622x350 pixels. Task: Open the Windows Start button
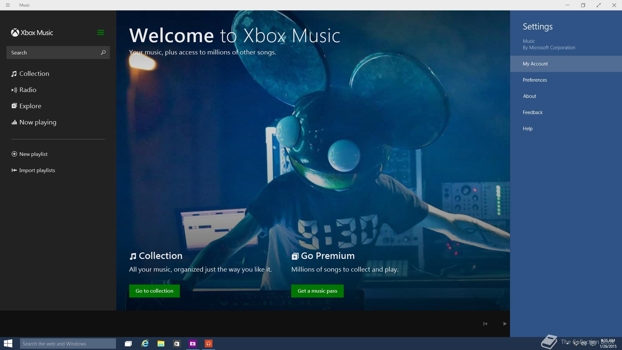click(x=8, y=344)
